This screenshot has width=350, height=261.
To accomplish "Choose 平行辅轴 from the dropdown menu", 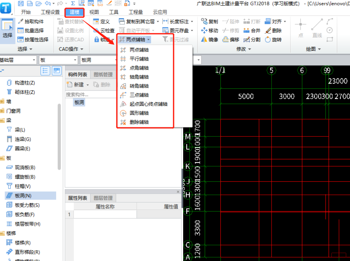I will pos(139,59).
